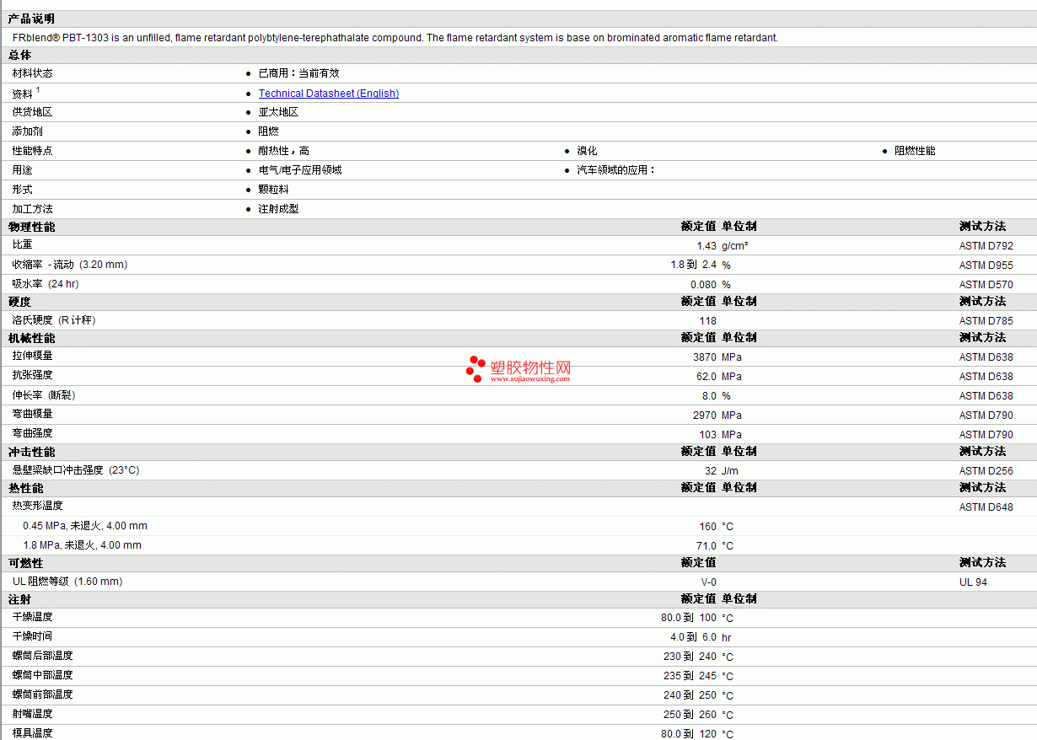Click the 比重 property label
Viewport: 1037px width, 740px height.
tap(22, 244)
